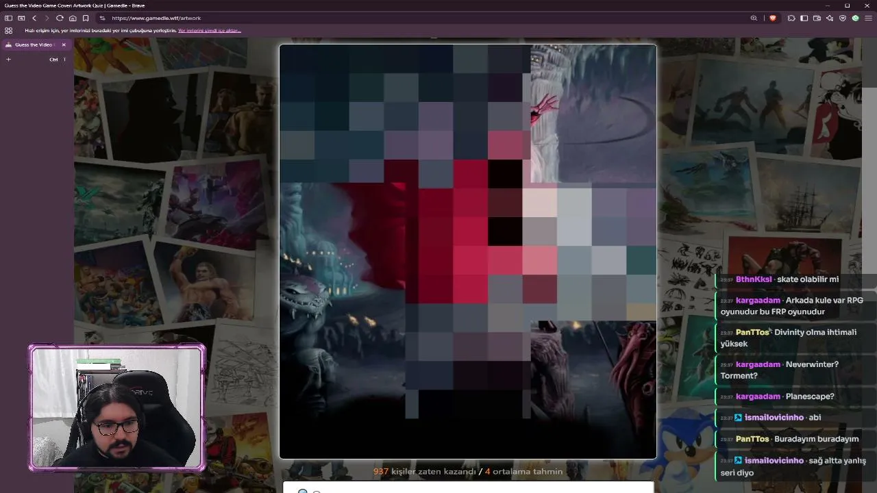Open the tab search icon in toolbar
The width and height of the screenshot is (877, 493).
21,18
